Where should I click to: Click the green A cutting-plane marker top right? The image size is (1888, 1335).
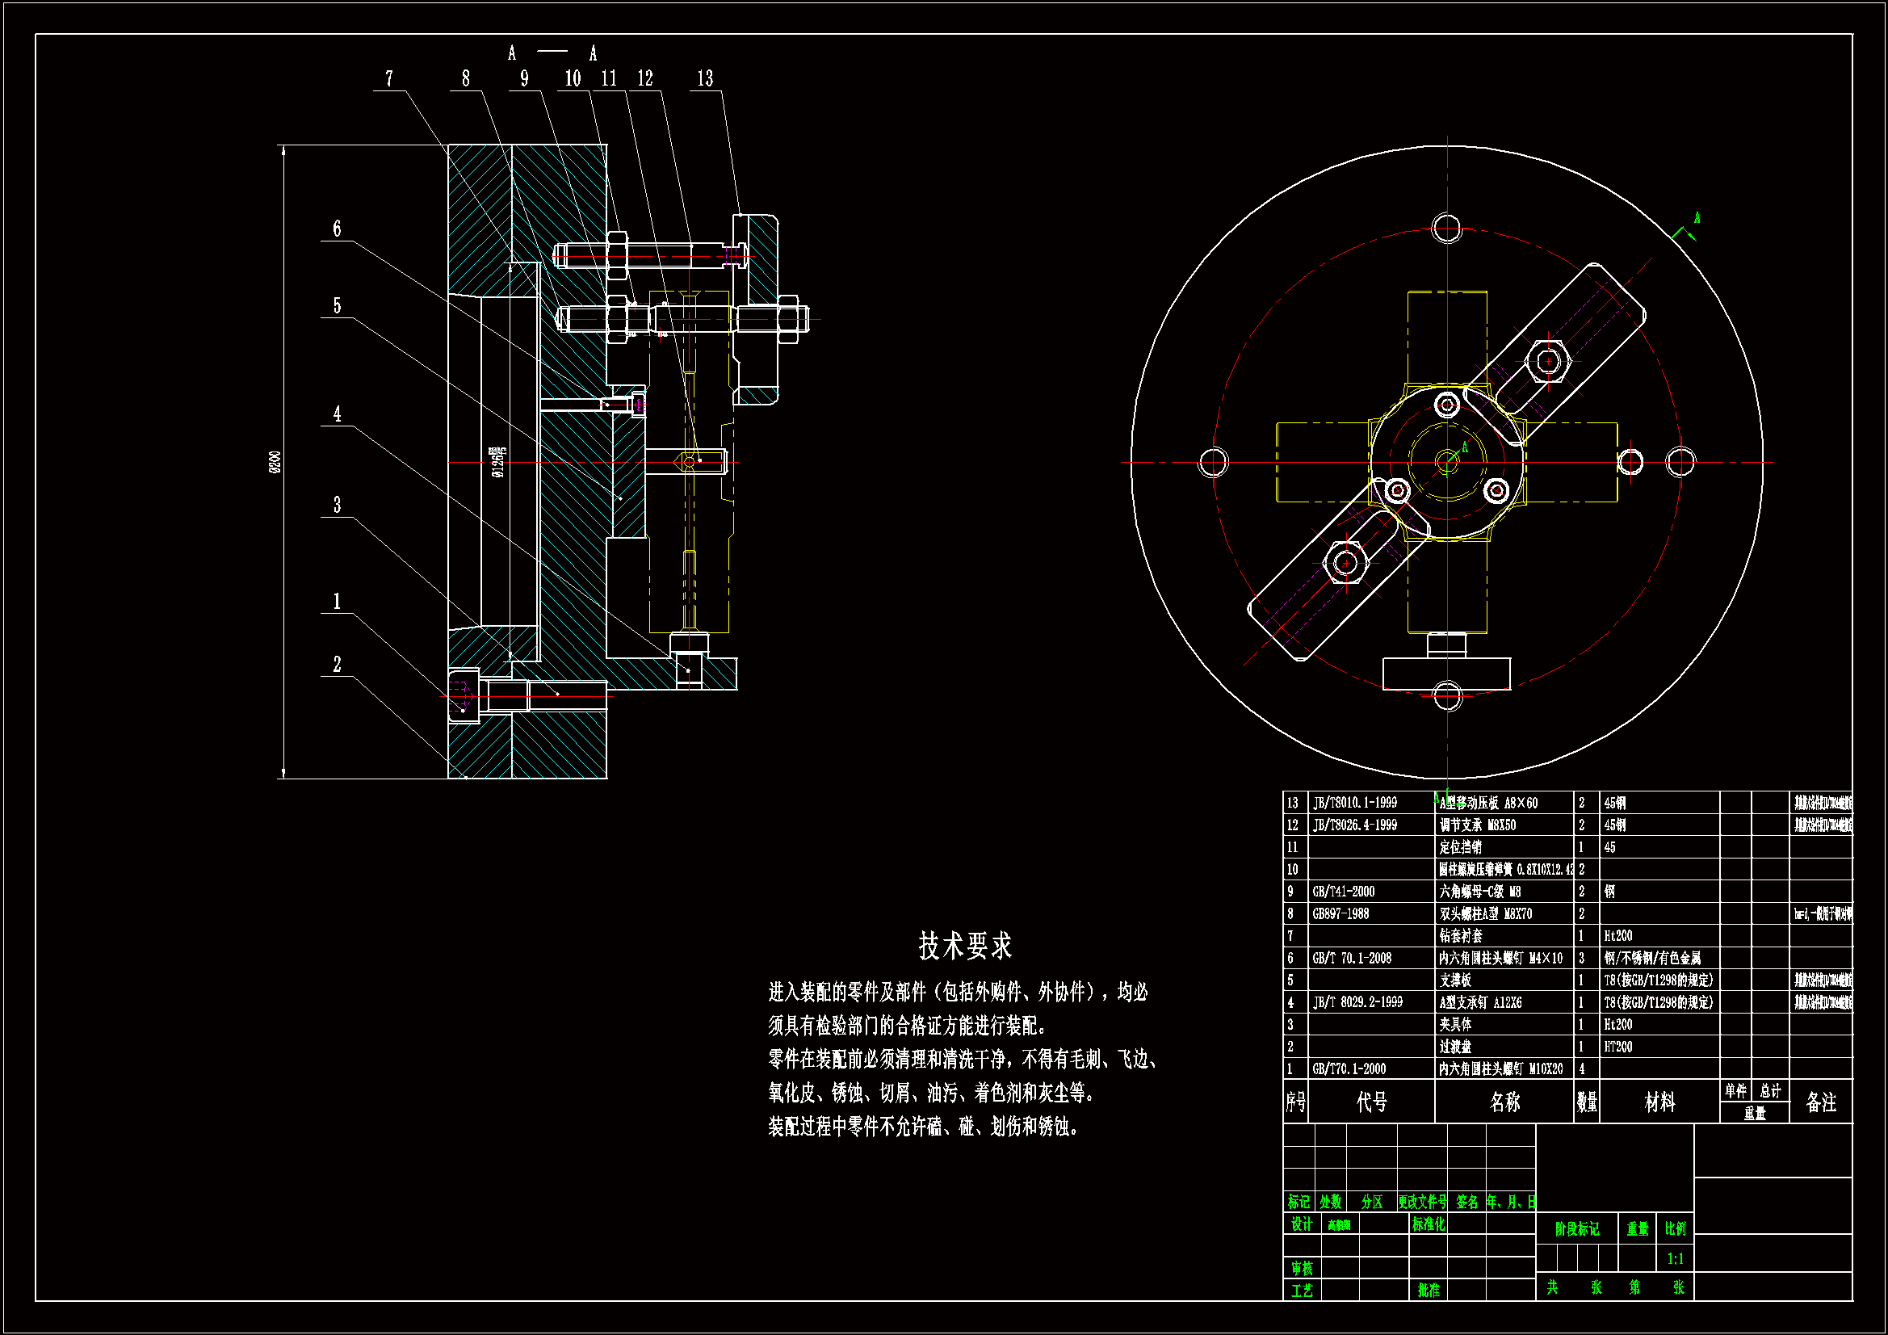[x=1697, y=219]
